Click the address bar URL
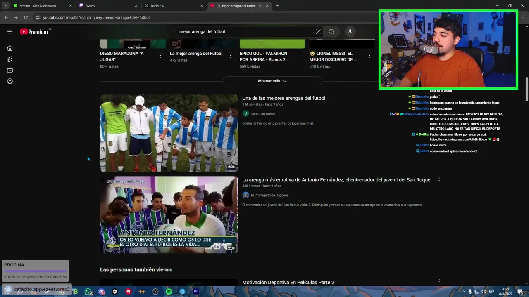Screen dimensions: 529x297 coord(96,17)
